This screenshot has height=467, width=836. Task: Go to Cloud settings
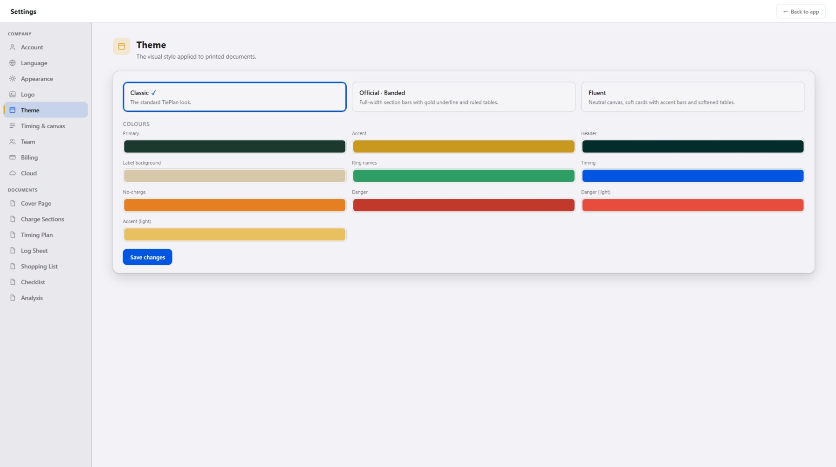pyautogui.click(x=46, y=173)
